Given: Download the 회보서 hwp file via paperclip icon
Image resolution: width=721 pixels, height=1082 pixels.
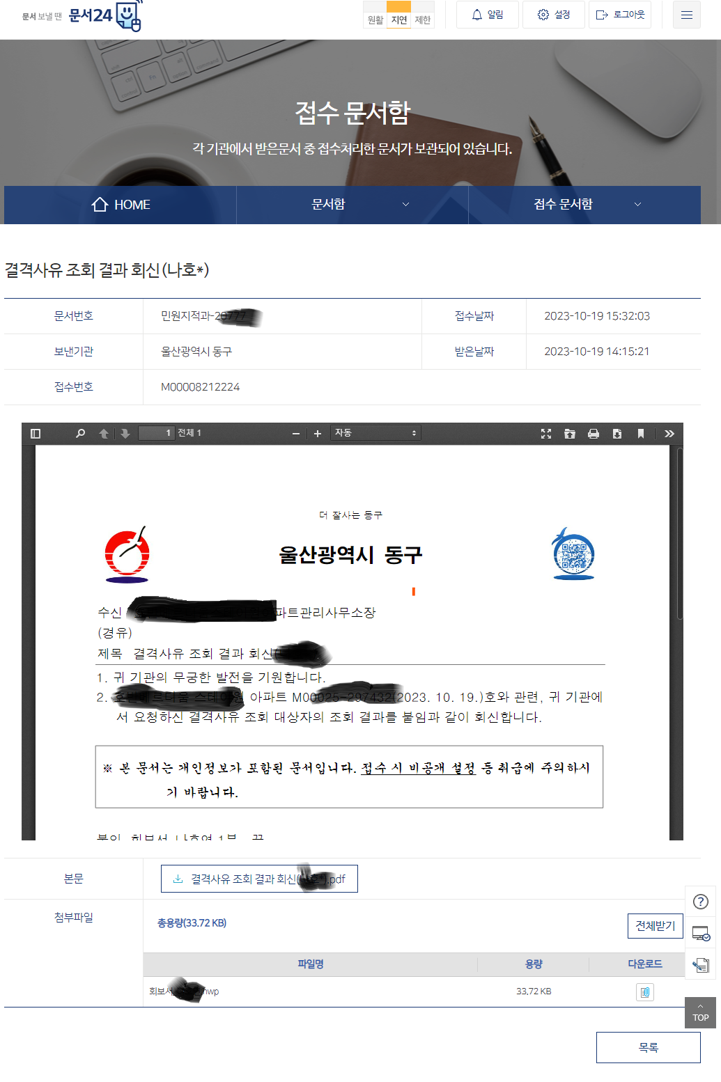Looking at the screenshot, I should coord(644,991).
